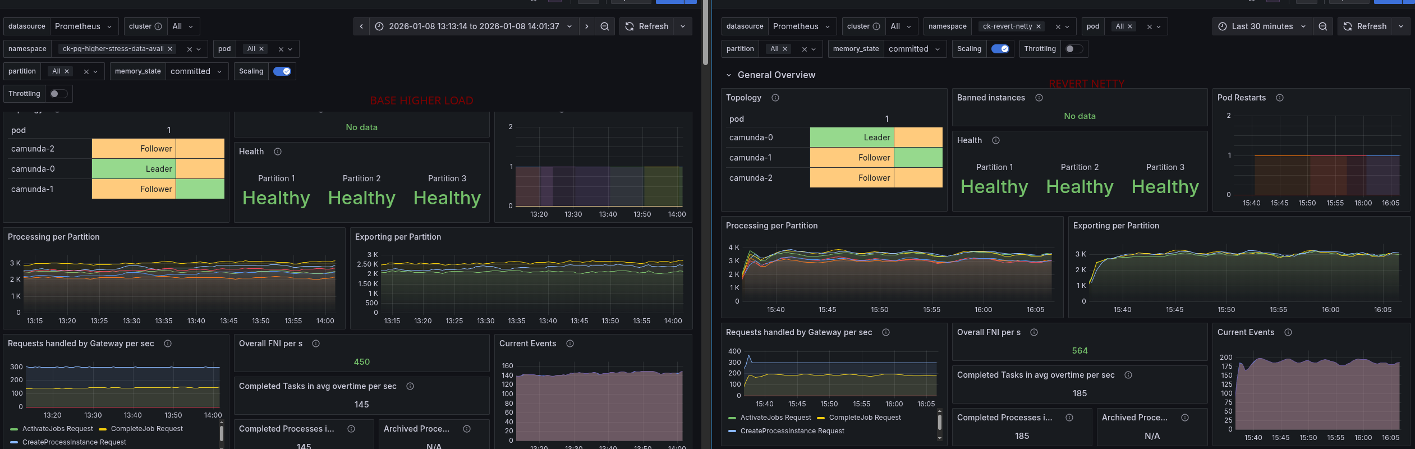Click info icon beside left Health panel
Screen dimensions: 1415x449
[277, 152]
